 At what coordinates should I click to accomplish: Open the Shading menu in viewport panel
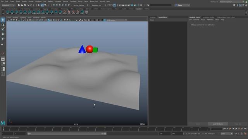coord(15,18)
